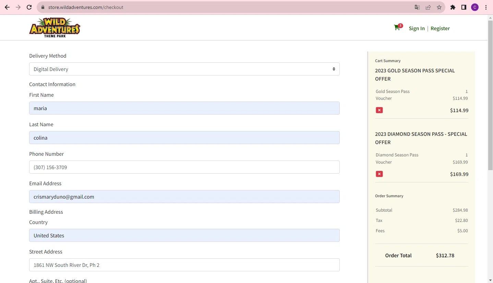Open the translate page icon
Screen dimensions: 493x283
417,7
